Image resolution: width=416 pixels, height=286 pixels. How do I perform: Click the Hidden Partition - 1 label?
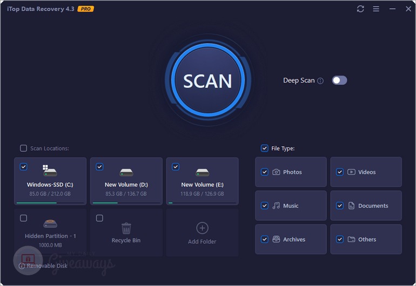(x=50, y=236)
